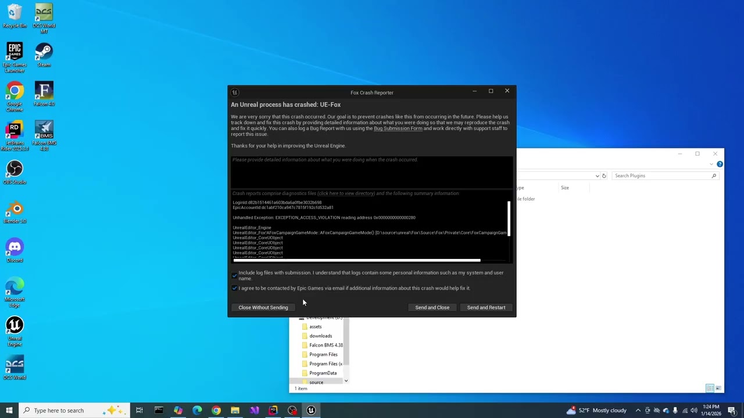Image resolution: width=744 pixels, height=418 pixels.
Task: Open the terminal app in the taskbar
Action: pos(159,410)
